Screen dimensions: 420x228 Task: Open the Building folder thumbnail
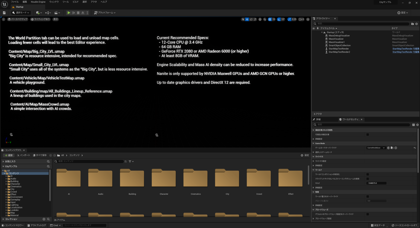[x=132, y=178]
